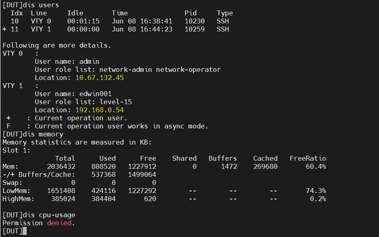379x237 pixels.
Task: Click the HighMem free ratio 0.2%
Action: [x=318, y=199]
